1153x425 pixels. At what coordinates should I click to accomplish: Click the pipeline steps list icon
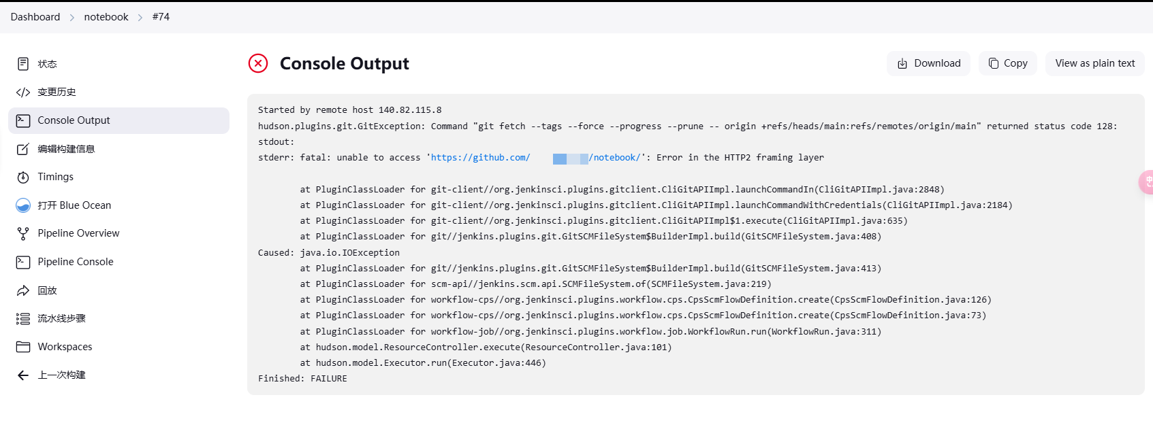[x=23, y=319]
